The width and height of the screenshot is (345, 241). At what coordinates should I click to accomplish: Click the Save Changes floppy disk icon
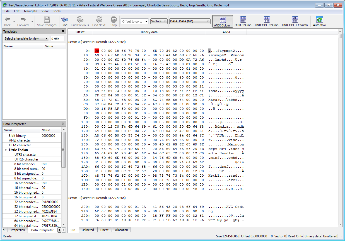point(47,19)
